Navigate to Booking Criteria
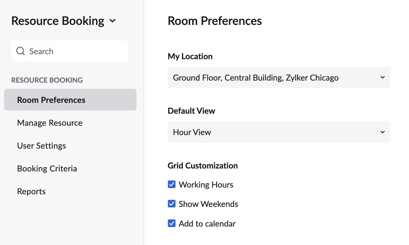This screenshot has width=409, height=245. point(47,169)
